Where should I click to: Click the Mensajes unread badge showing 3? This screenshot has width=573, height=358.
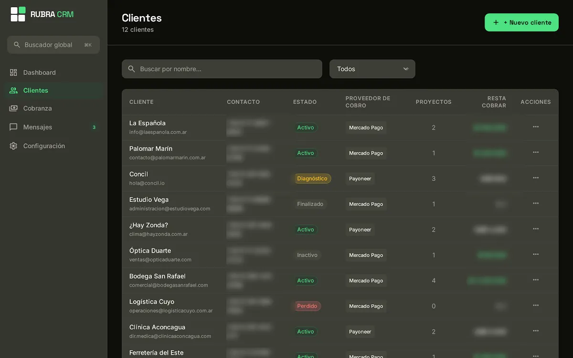[x=94, y=127]
